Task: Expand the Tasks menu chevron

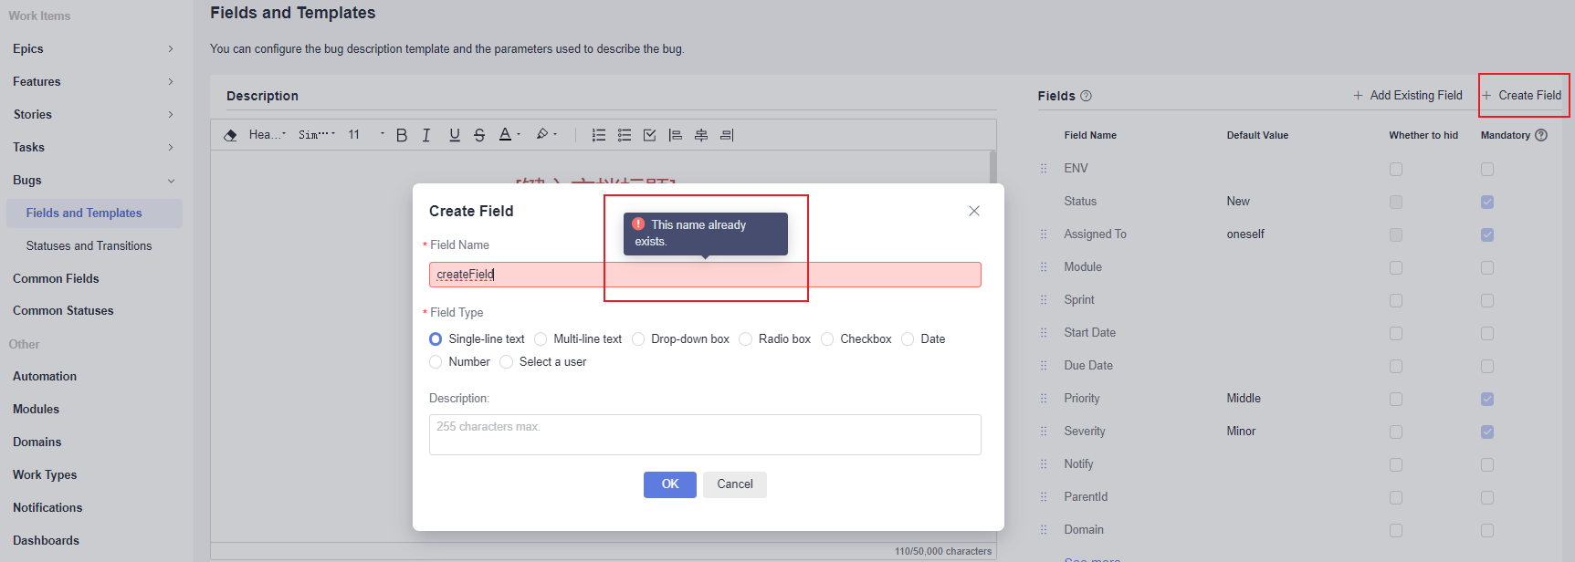Action: [171, 148]
